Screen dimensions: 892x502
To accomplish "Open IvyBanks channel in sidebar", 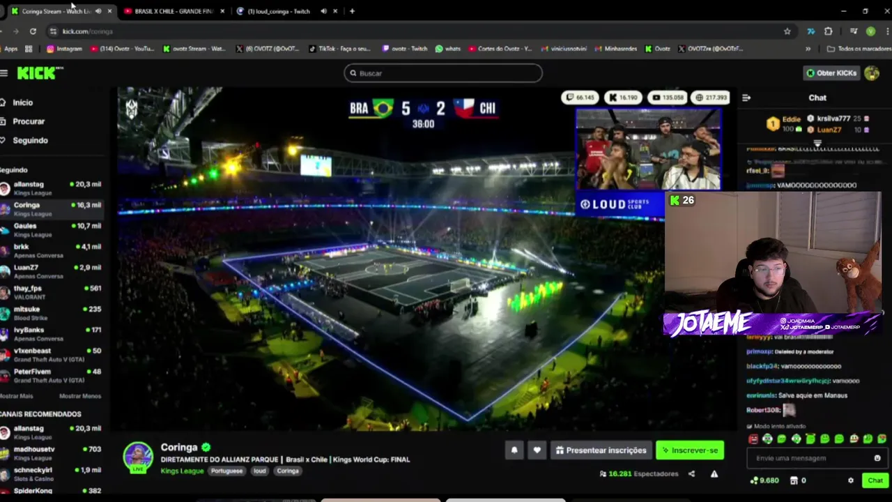I will [51, 334].
